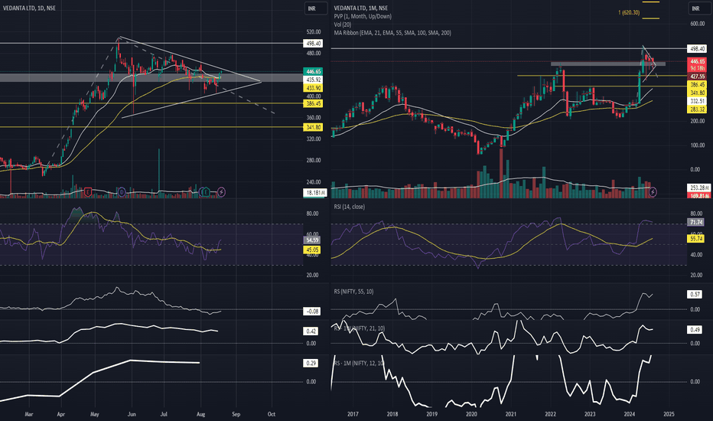Click the 2025 label on monthly time axis
Image resolution: width=713 pixels, height=421 pixels.
coord(669,414)
